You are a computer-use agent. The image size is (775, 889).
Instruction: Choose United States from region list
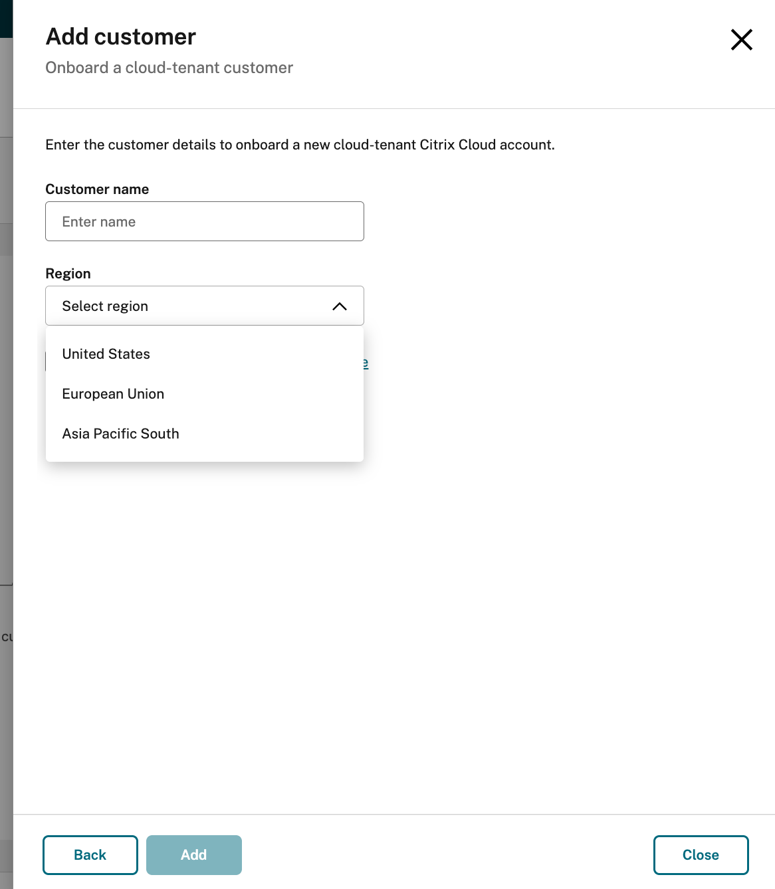coord(205,354)
